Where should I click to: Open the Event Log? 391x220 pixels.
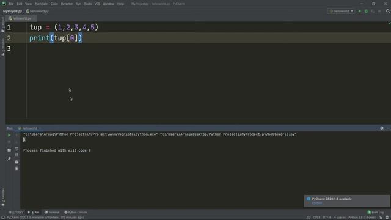376,212
